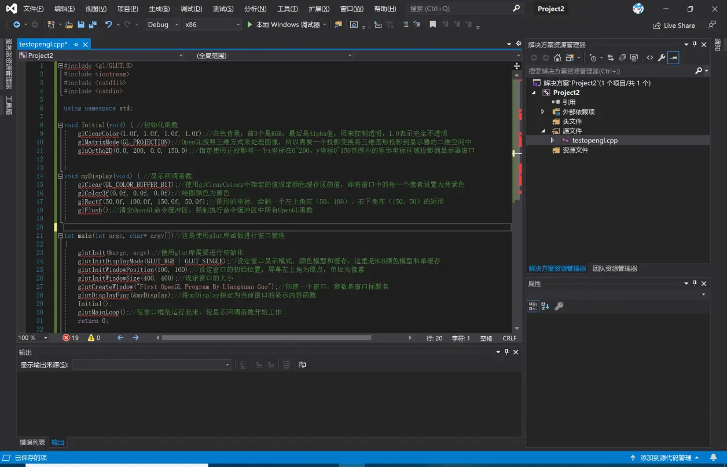Collapse all items in Solution Explorer
This screenshot has height=467, width=727.
622,58
